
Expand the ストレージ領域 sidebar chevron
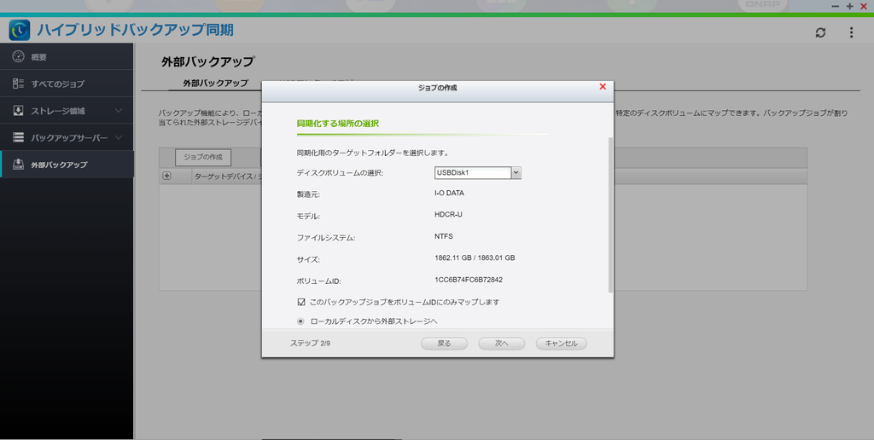118,111
